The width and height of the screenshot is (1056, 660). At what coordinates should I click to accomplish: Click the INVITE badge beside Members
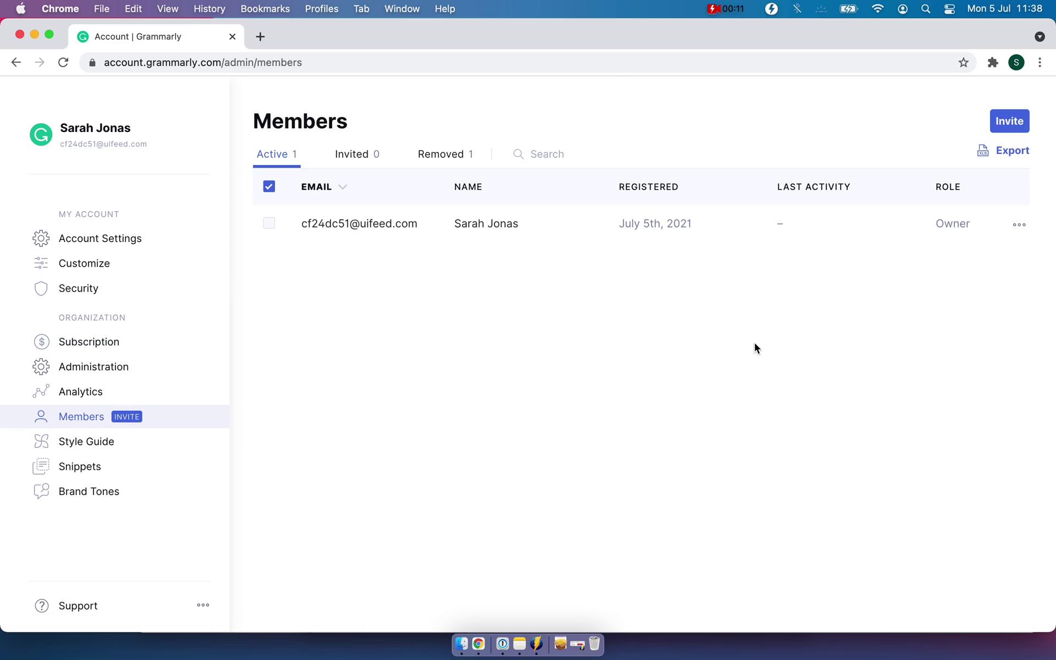click(127, 417)
